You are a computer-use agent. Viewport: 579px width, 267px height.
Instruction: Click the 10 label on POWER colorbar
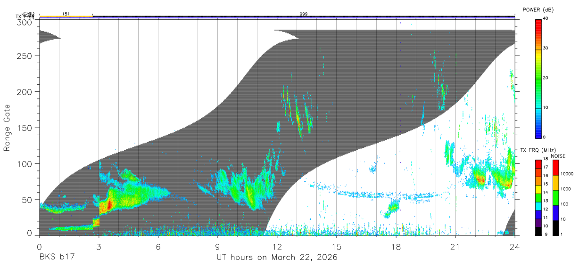pyautogui.click(x=546, y=107)
